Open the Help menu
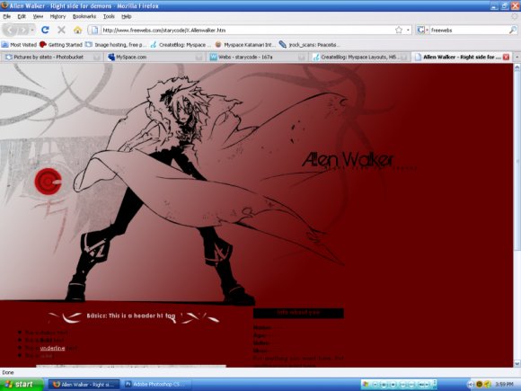Image resolution: width=521 pixels, height=391 pixels. click(127, 16)
